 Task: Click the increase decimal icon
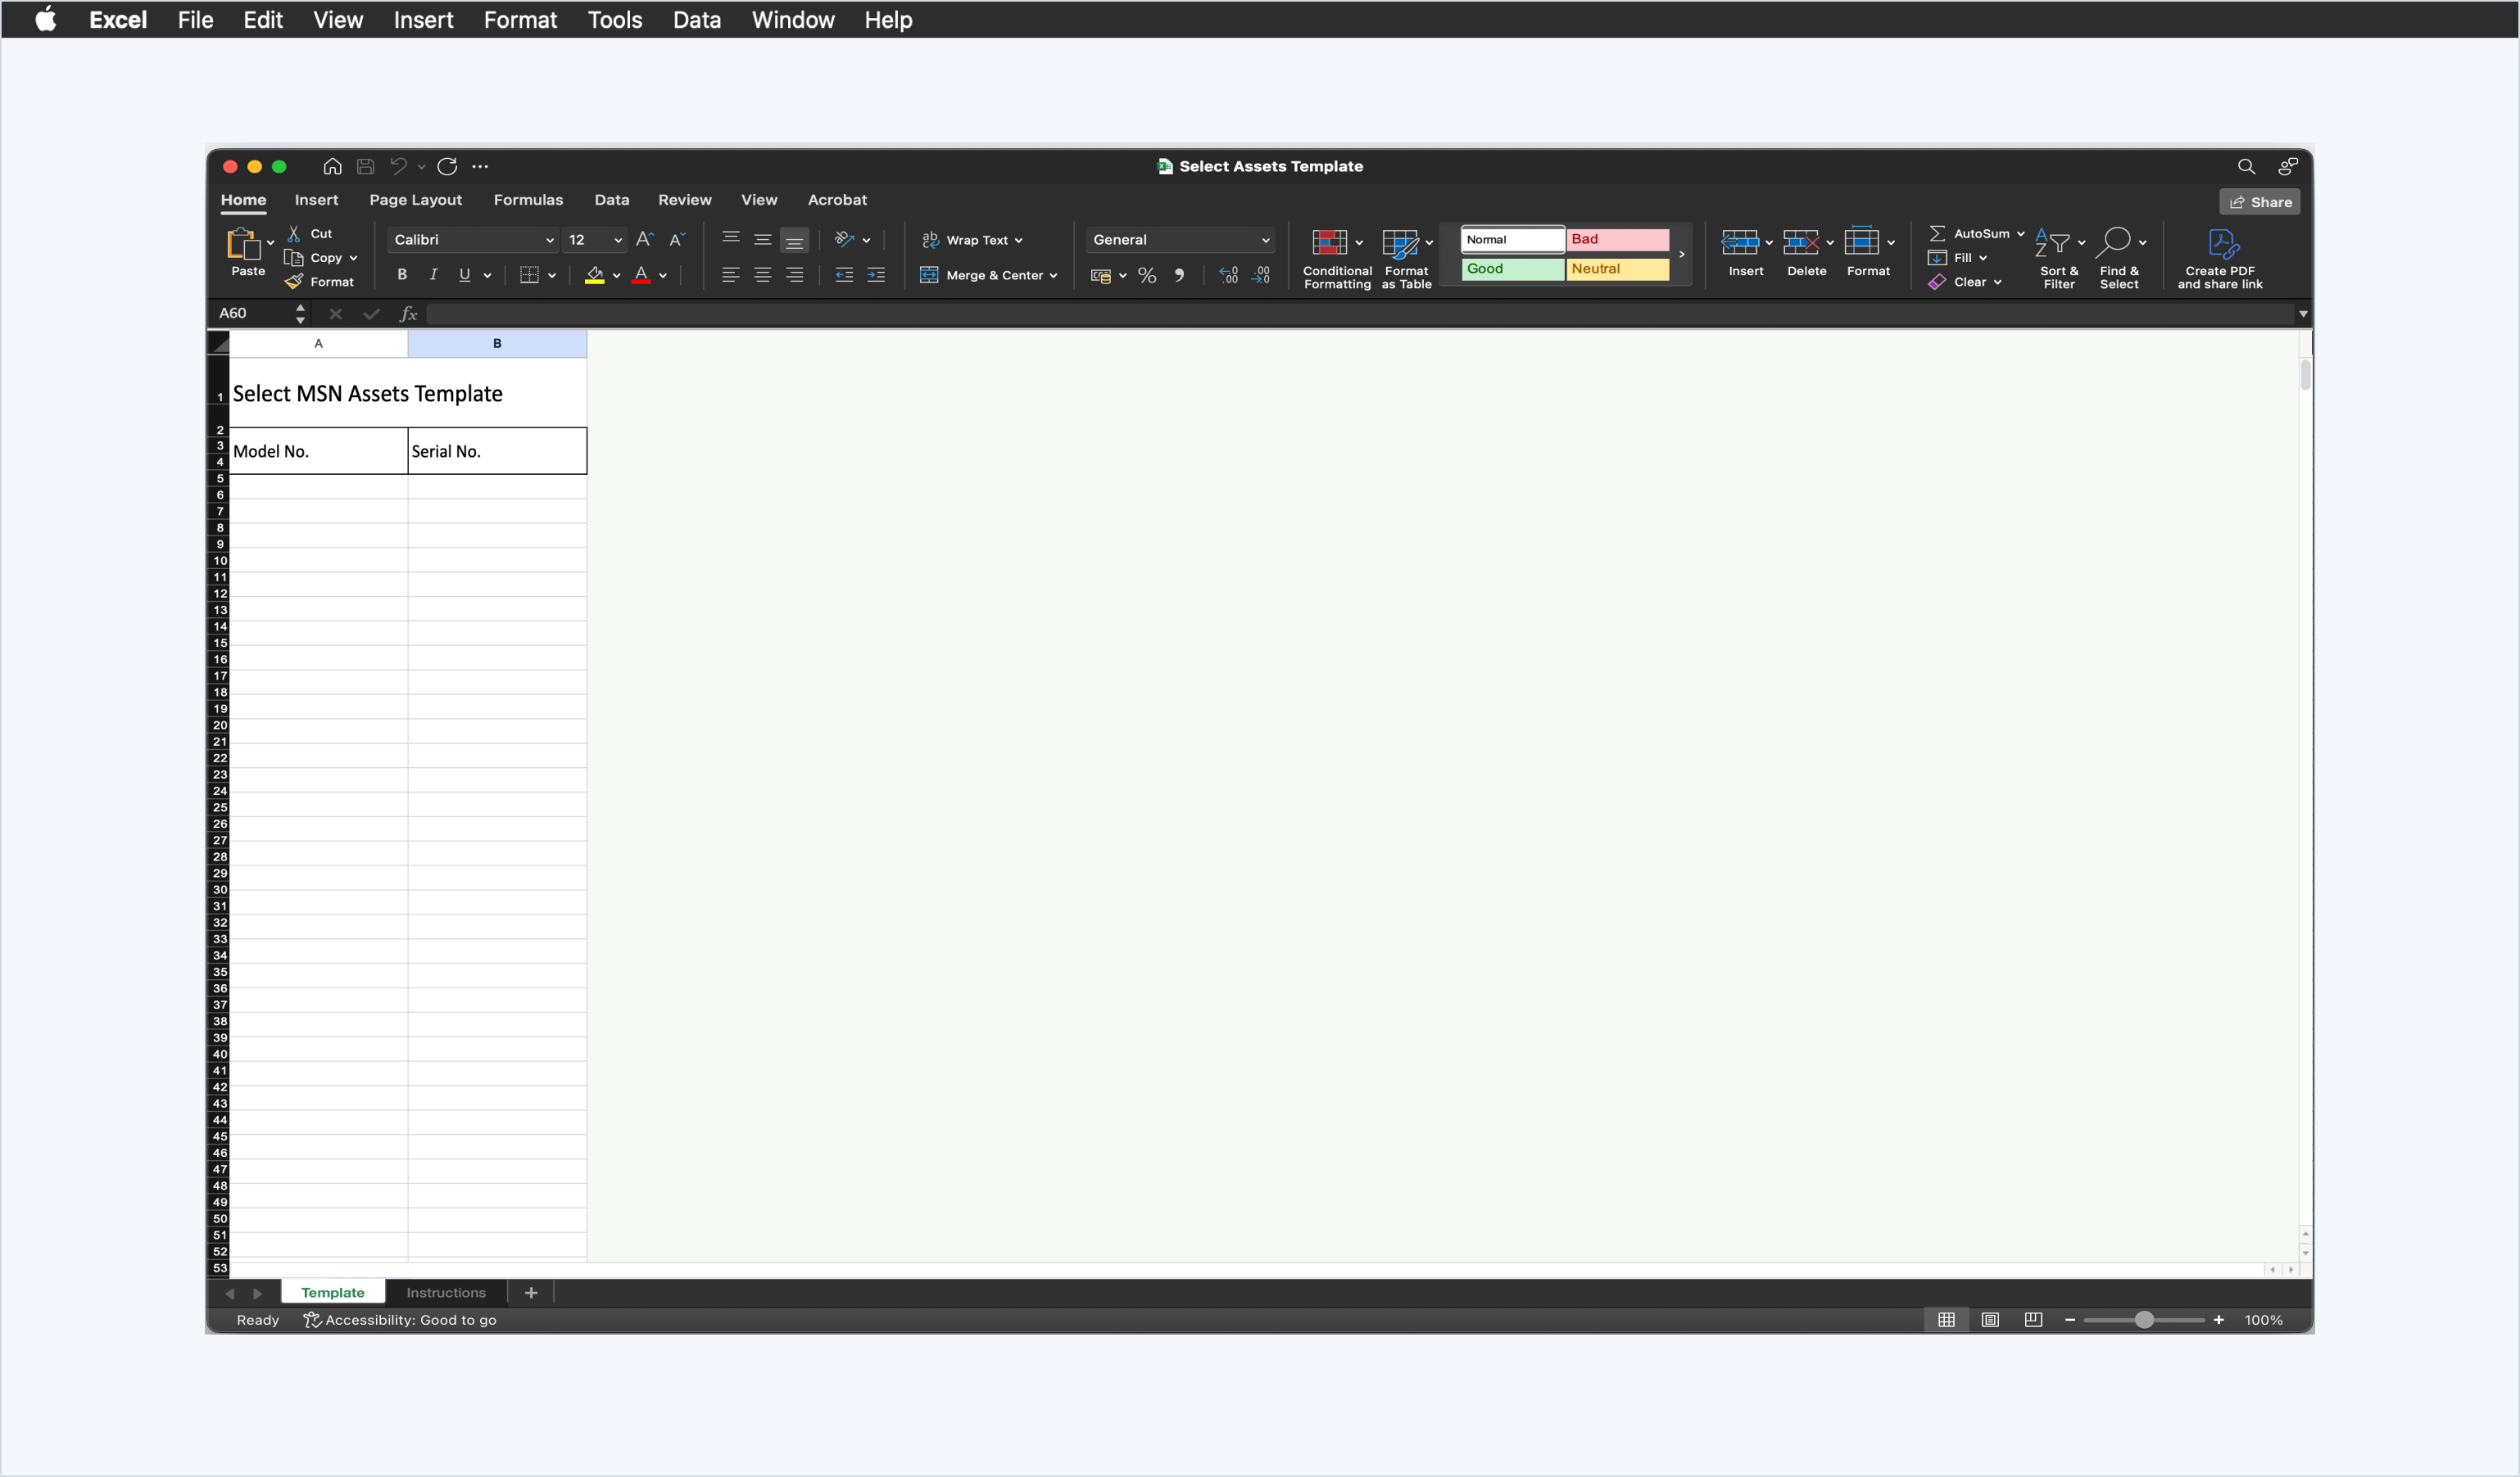click(x=1228, y=276)
